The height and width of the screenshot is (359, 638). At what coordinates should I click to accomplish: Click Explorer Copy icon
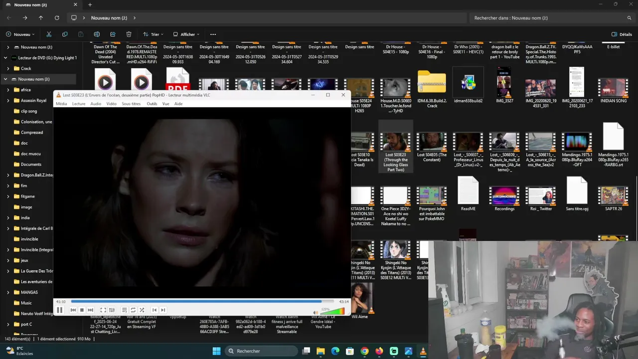(65, 34)
